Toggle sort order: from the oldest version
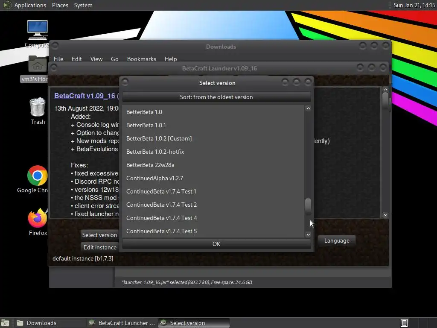 pyautogui.click(x=216, y=97)
